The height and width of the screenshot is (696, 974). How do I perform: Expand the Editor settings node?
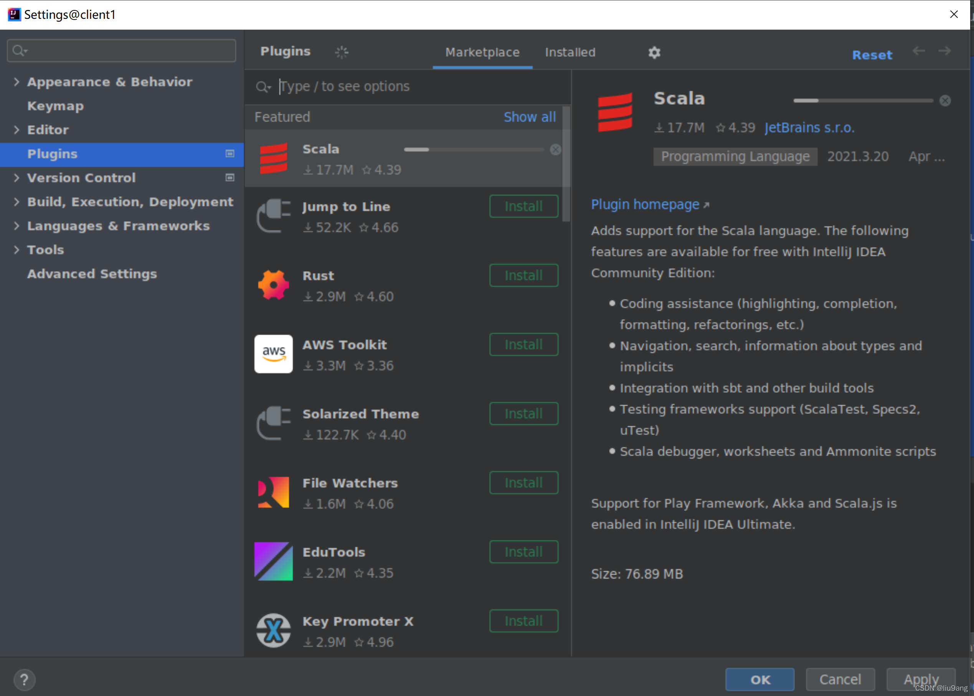pos(16,129)
